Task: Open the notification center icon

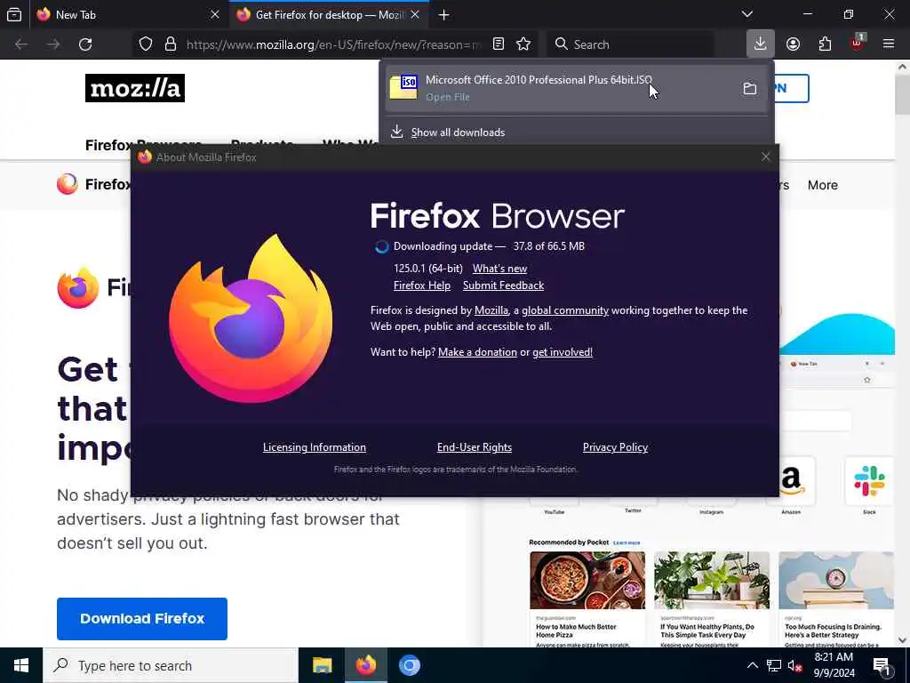Action: [x=882, y=665]
